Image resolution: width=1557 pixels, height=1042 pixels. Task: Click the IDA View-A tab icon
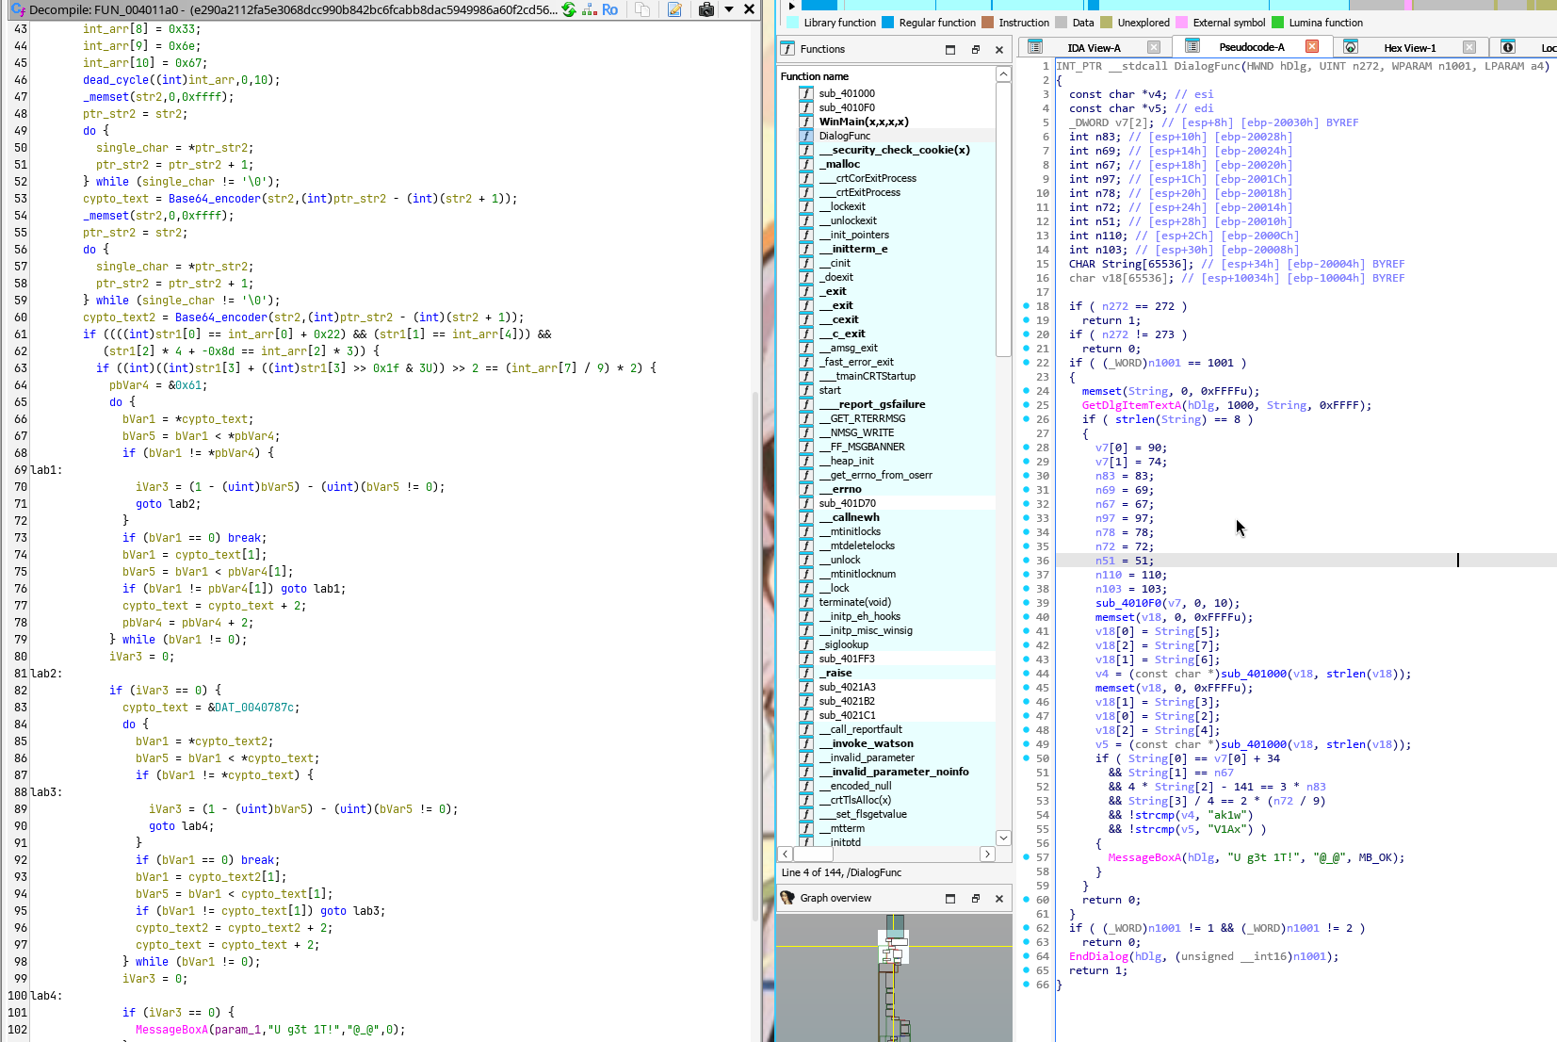tap(1035, 47)
